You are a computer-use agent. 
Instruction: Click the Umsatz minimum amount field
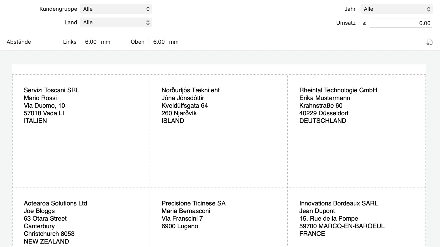pos(401,23)
